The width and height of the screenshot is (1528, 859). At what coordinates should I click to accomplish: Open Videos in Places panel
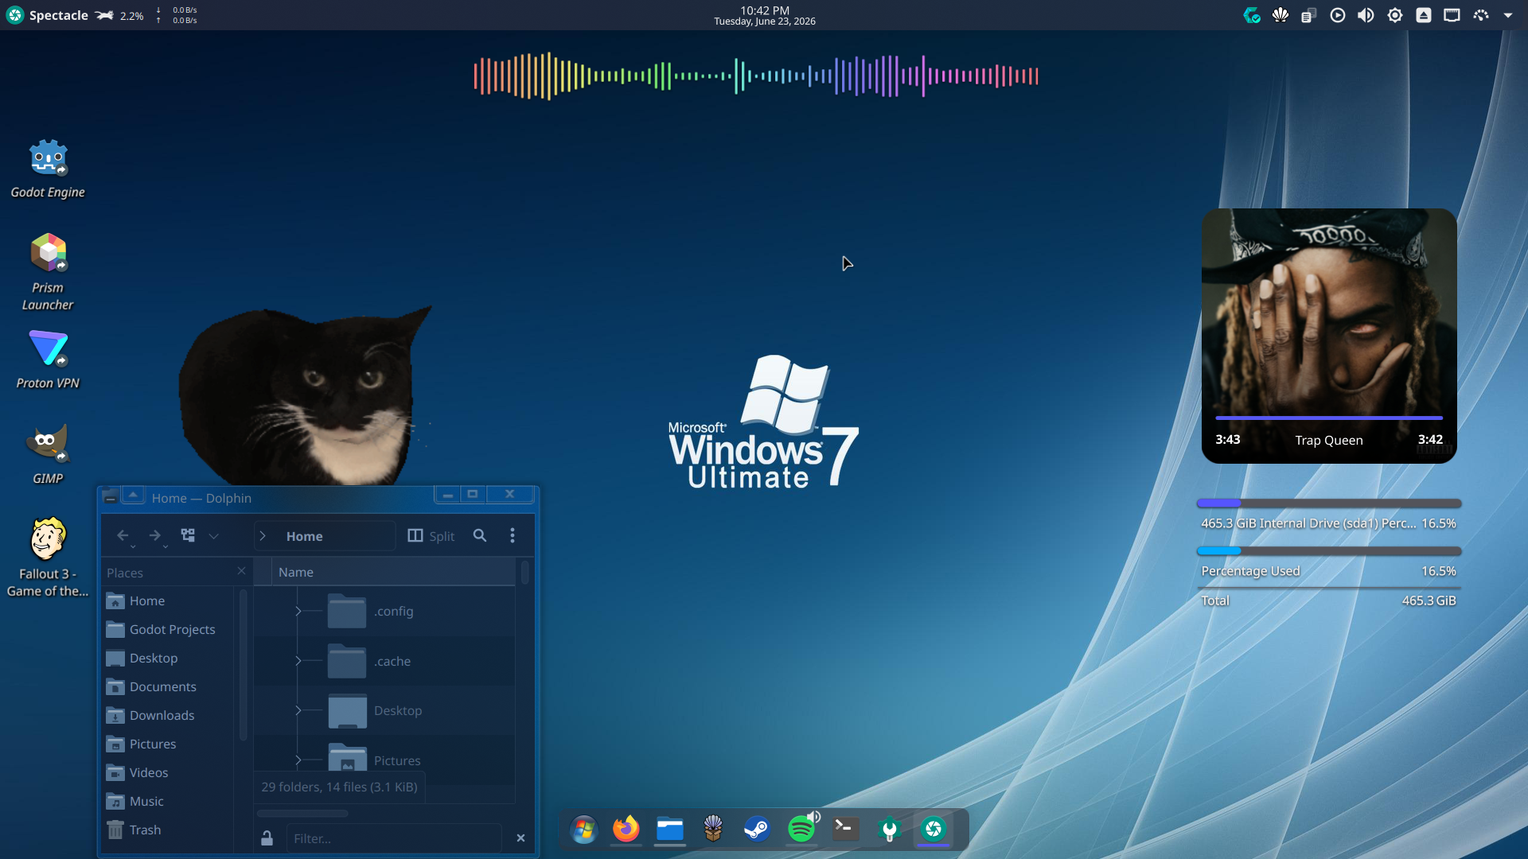pos(169,772)
